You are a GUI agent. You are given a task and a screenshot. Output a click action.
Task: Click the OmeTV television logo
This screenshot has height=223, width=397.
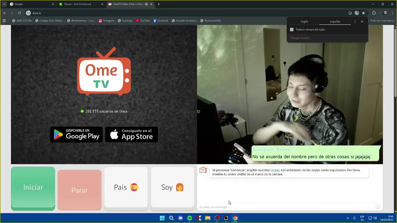pos(104,71)
